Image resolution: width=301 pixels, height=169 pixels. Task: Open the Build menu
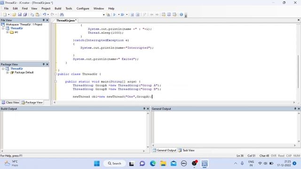click(x=58, y=8)
